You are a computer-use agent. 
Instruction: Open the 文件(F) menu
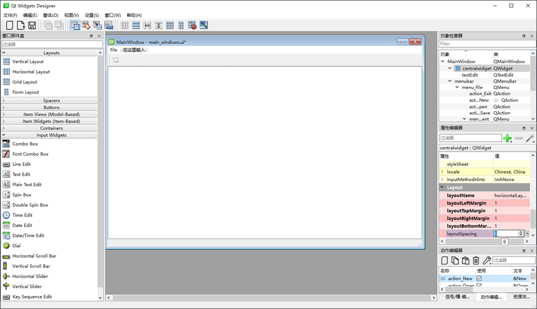point(10,15)
